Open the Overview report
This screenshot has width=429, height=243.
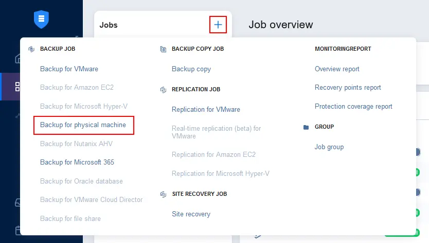point(337,69)
